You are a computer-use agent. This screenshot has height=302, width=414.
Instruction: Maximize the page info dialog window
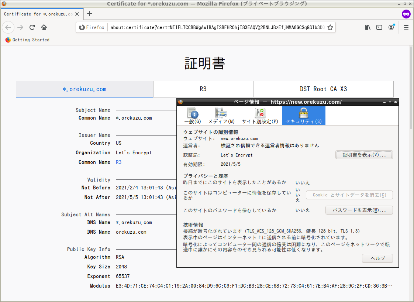390,102
